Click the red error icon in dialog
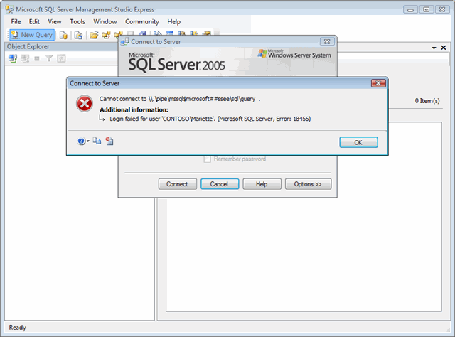This screenshot has width=455, height=337. 85,103
